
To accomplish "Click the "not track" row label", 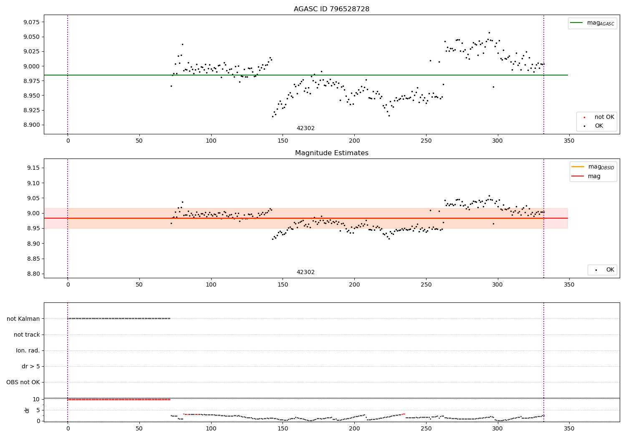I will coord(27,335).
